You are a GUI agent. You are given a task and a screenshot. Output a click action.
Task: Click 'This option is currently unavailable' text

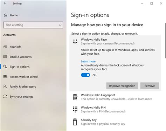[103, 99]
